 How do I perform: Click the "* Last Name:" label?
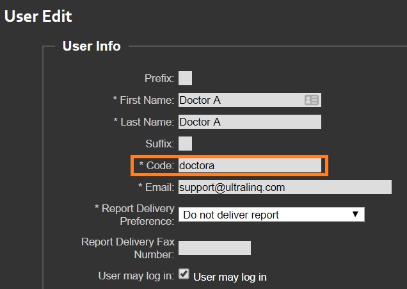144,122
